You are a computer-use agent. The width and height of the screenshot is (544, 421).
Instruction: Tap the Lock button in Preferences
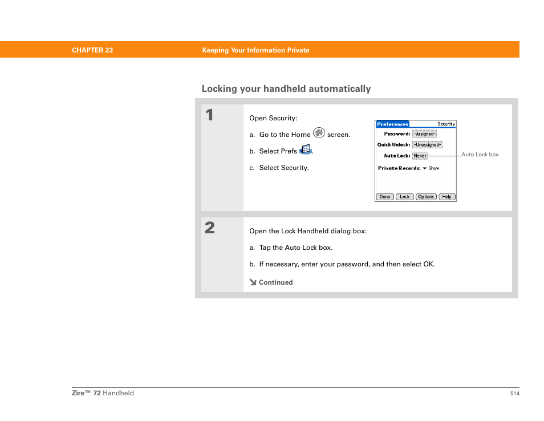point(404,197)
